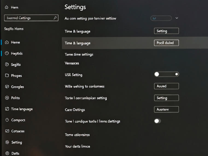Select the Heptids clock icon in sidebar
This screenshot has height=156, width=208.
7,53
